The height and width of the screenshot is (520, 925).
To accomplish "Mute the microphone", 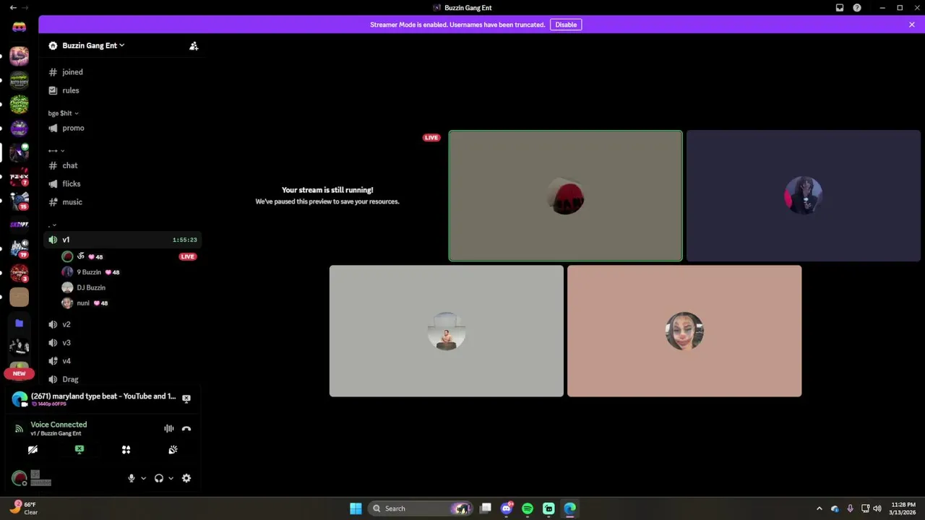I will (132, 478).
